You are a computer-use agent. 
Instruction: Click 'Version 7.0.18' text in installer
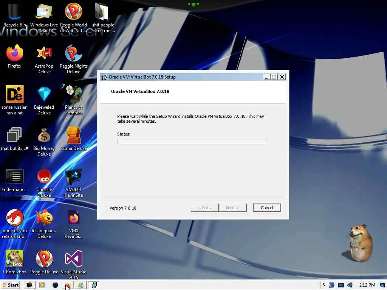point(123,208)
